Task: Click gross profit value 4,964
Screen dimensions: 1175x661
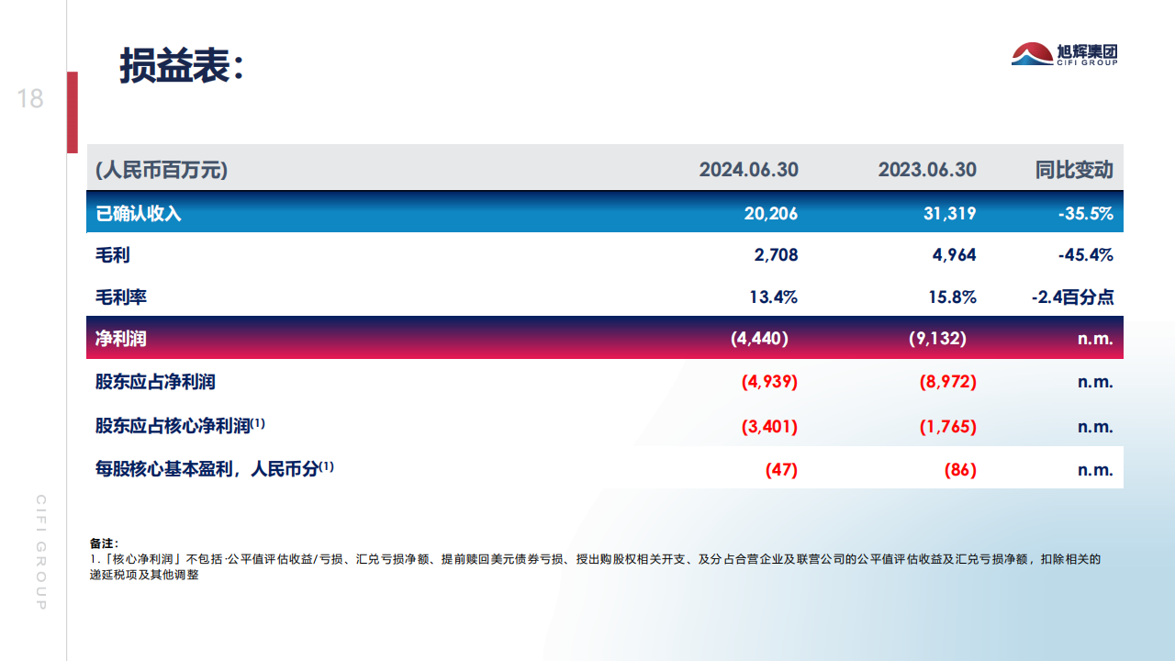Action: [x=955, y=255]
